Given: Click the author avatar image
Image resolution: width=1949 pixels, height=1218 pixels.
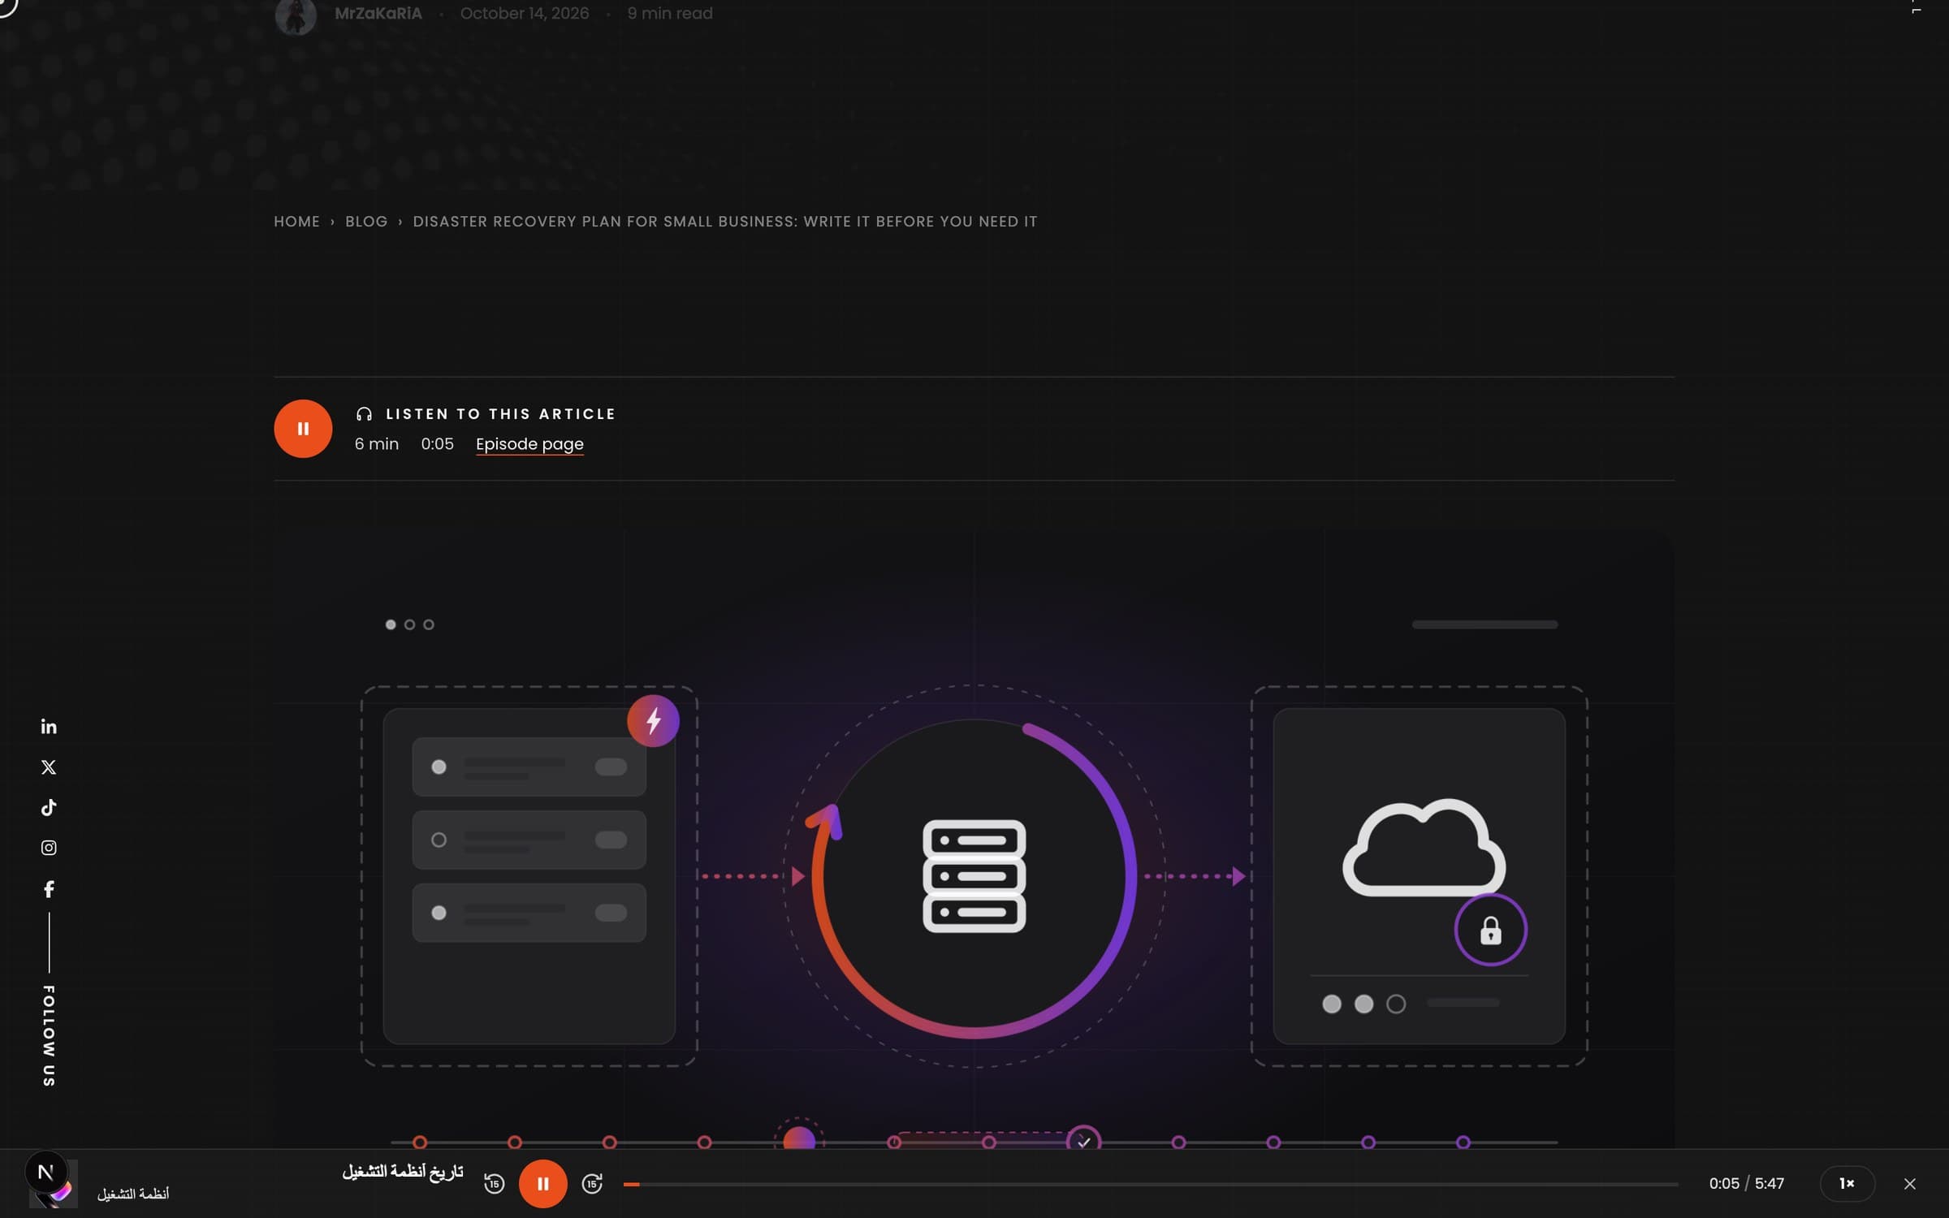Looking at the screenshot, I should click(296, 15).
